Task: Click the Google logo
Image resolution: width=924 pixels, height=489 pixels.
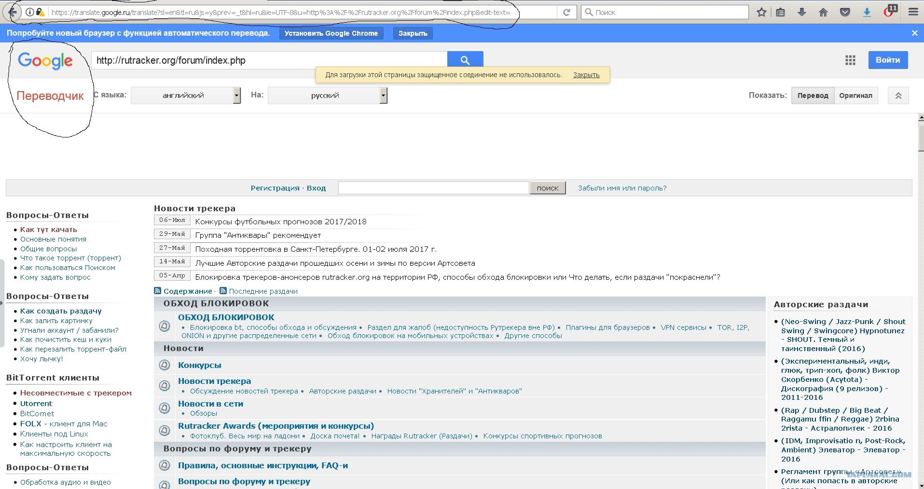Action: point(45,61)
